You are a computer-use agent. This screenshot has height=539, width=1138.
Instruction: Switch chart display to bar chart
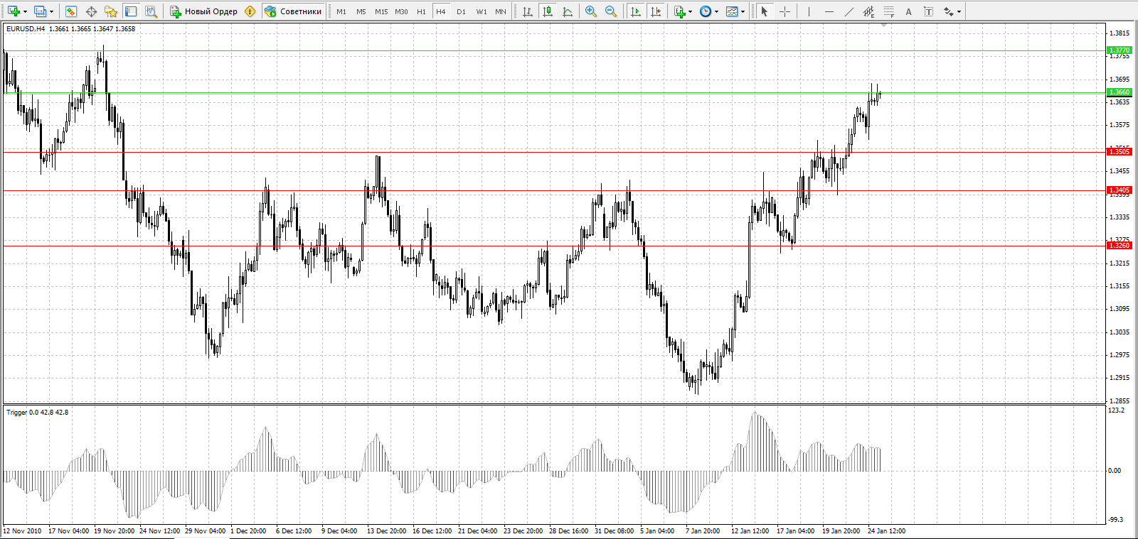(527, 11)
